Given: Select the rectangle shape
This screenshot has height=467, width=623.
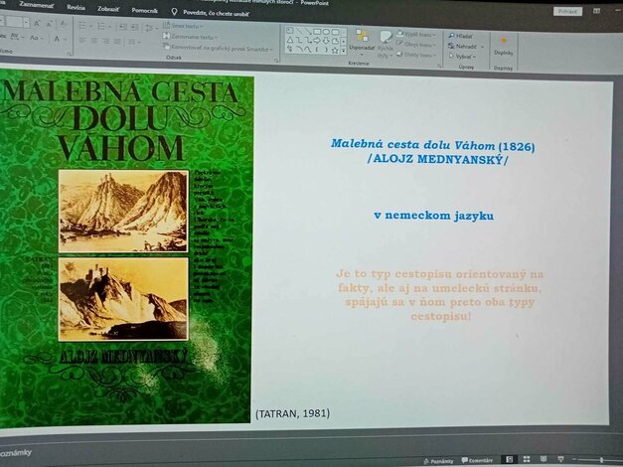Looking at the screenshot, I should point(317,32).
